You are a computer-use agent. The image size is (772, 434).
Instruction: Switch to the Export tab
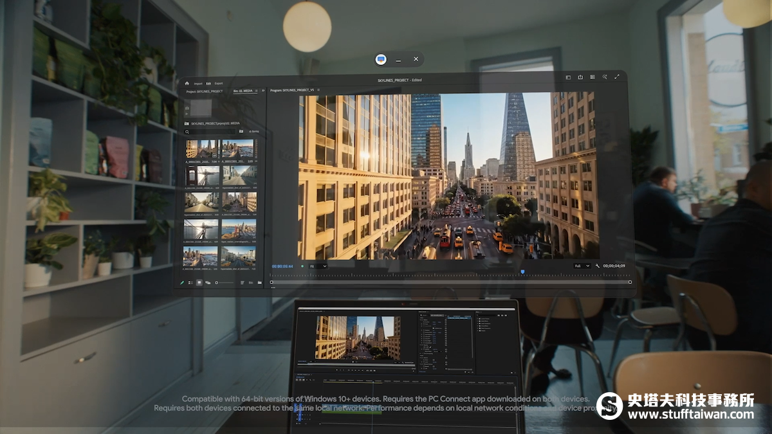tap(219, 83)
